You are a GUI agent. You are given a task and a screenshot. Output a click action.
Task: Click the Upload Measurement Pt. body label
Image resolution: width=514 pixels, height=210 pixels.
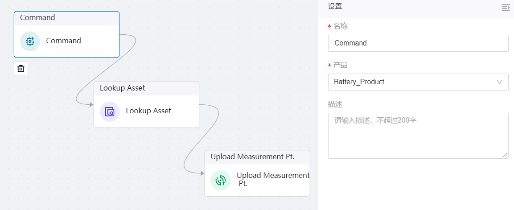coord(272,179)
